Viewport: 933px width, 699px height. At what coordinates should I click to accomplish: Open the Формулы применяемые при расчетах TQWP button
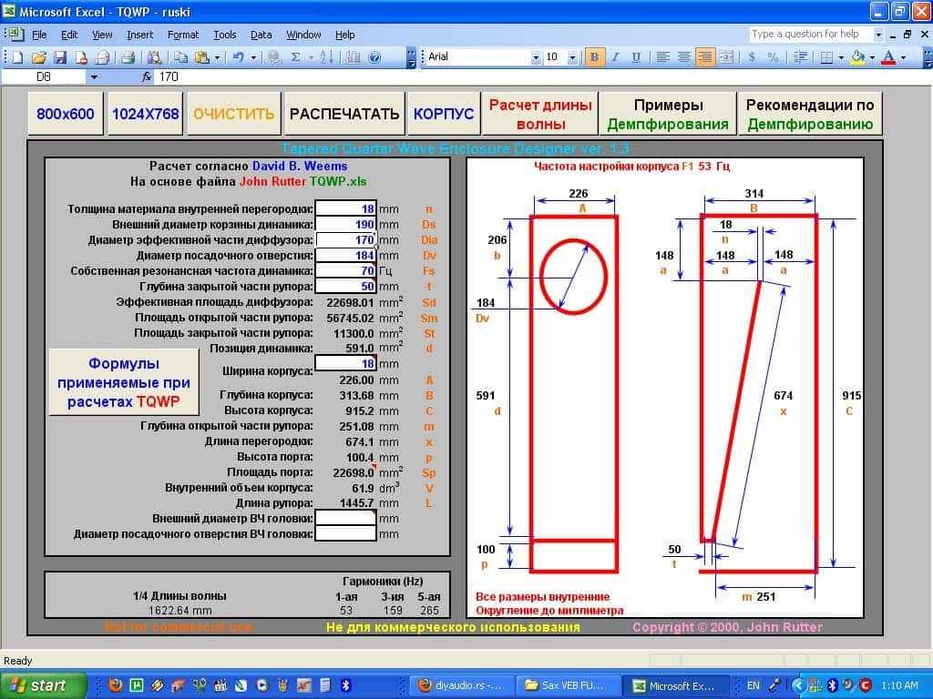124,382
